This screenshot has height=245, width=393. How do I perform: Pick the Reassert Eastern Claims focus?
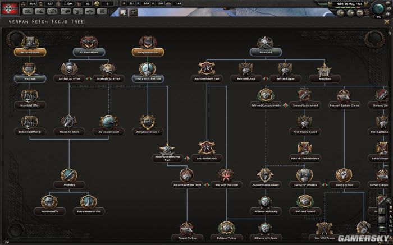click(344, 100)
